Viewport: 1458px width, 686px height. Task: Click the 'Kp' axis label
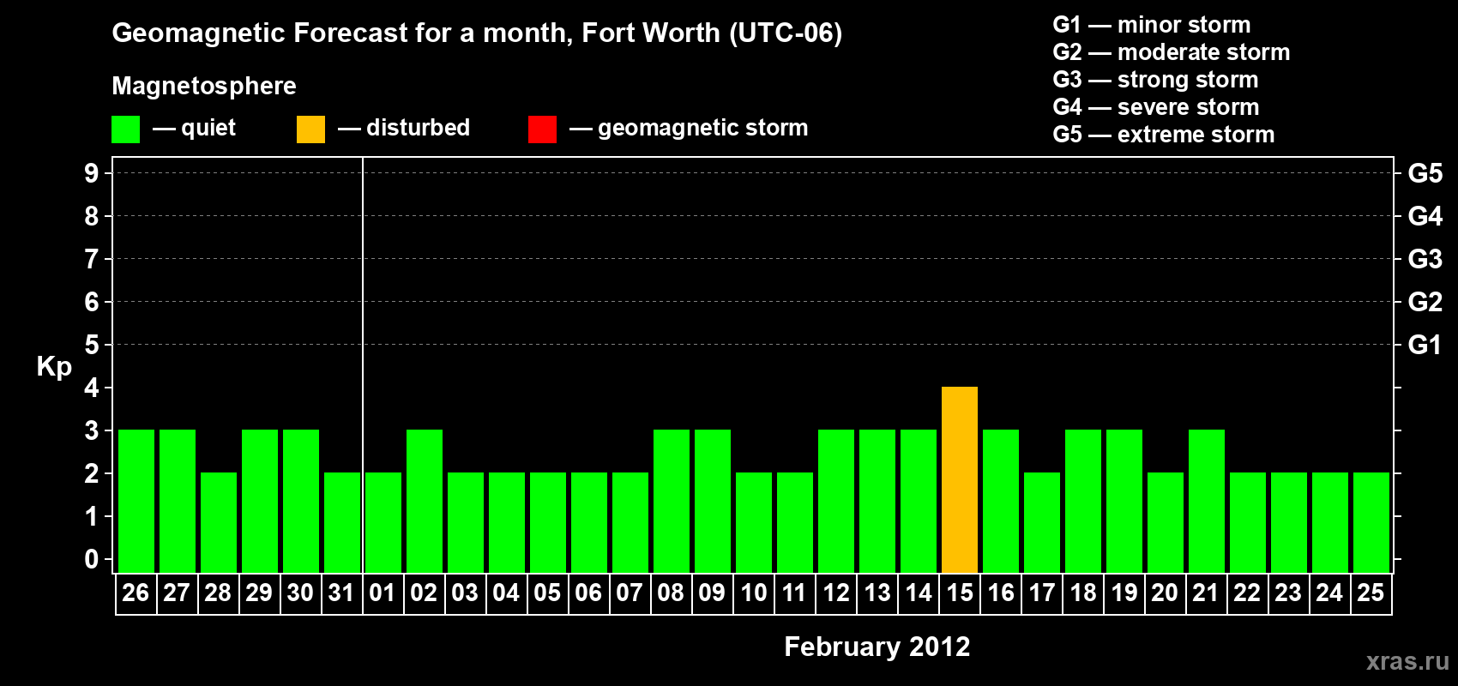coord(54,367)
